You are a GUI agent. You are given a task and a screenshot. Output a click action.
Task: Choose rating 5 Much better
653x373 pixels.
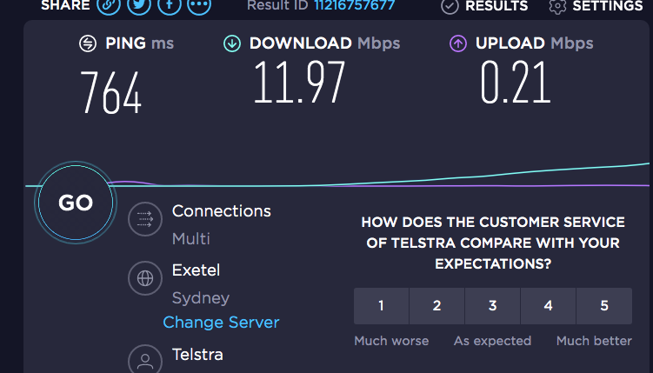coord(604,306)
